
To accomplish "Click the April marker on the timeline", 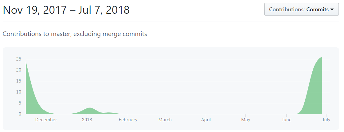I will click(206, 120).
